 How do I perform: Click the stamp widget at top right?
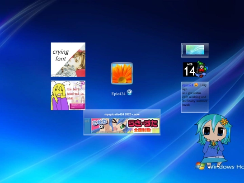point(195,50)
